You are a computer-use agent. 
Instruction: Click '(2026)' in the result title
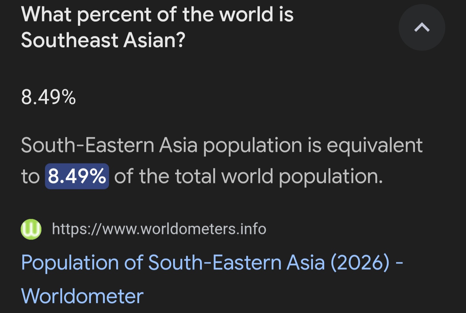click(360, 263)
